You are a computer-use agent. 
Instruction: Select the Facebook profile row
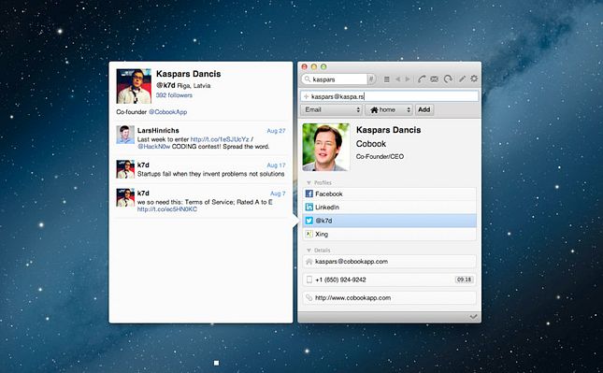(389, 194)
